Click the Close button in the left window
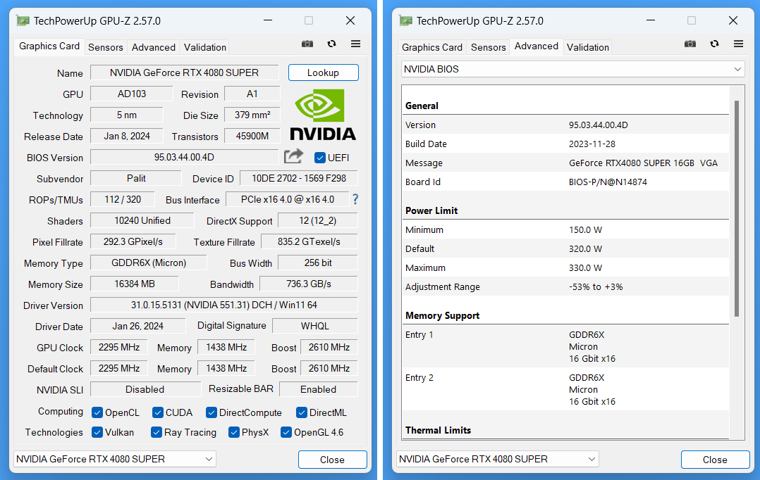Screen dimensions: 760x480 click(333, 460)
